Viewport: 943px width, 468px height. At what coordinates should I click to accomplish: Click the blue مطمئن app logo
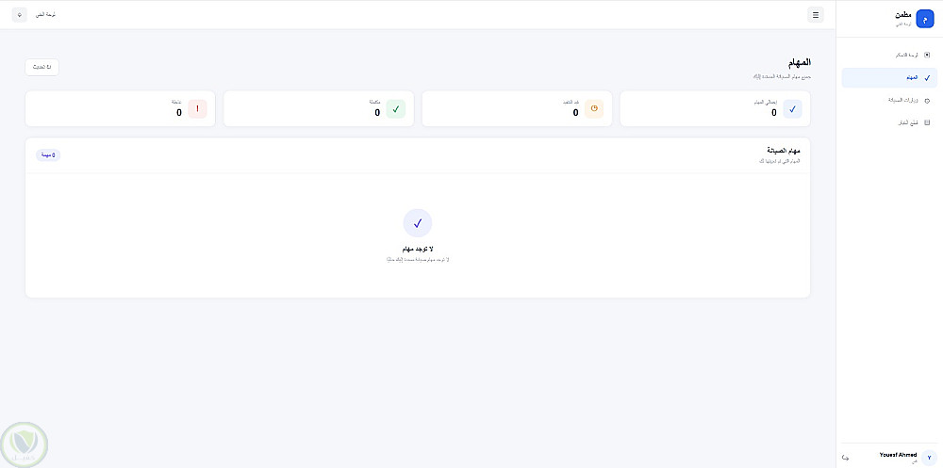[924, 19]
